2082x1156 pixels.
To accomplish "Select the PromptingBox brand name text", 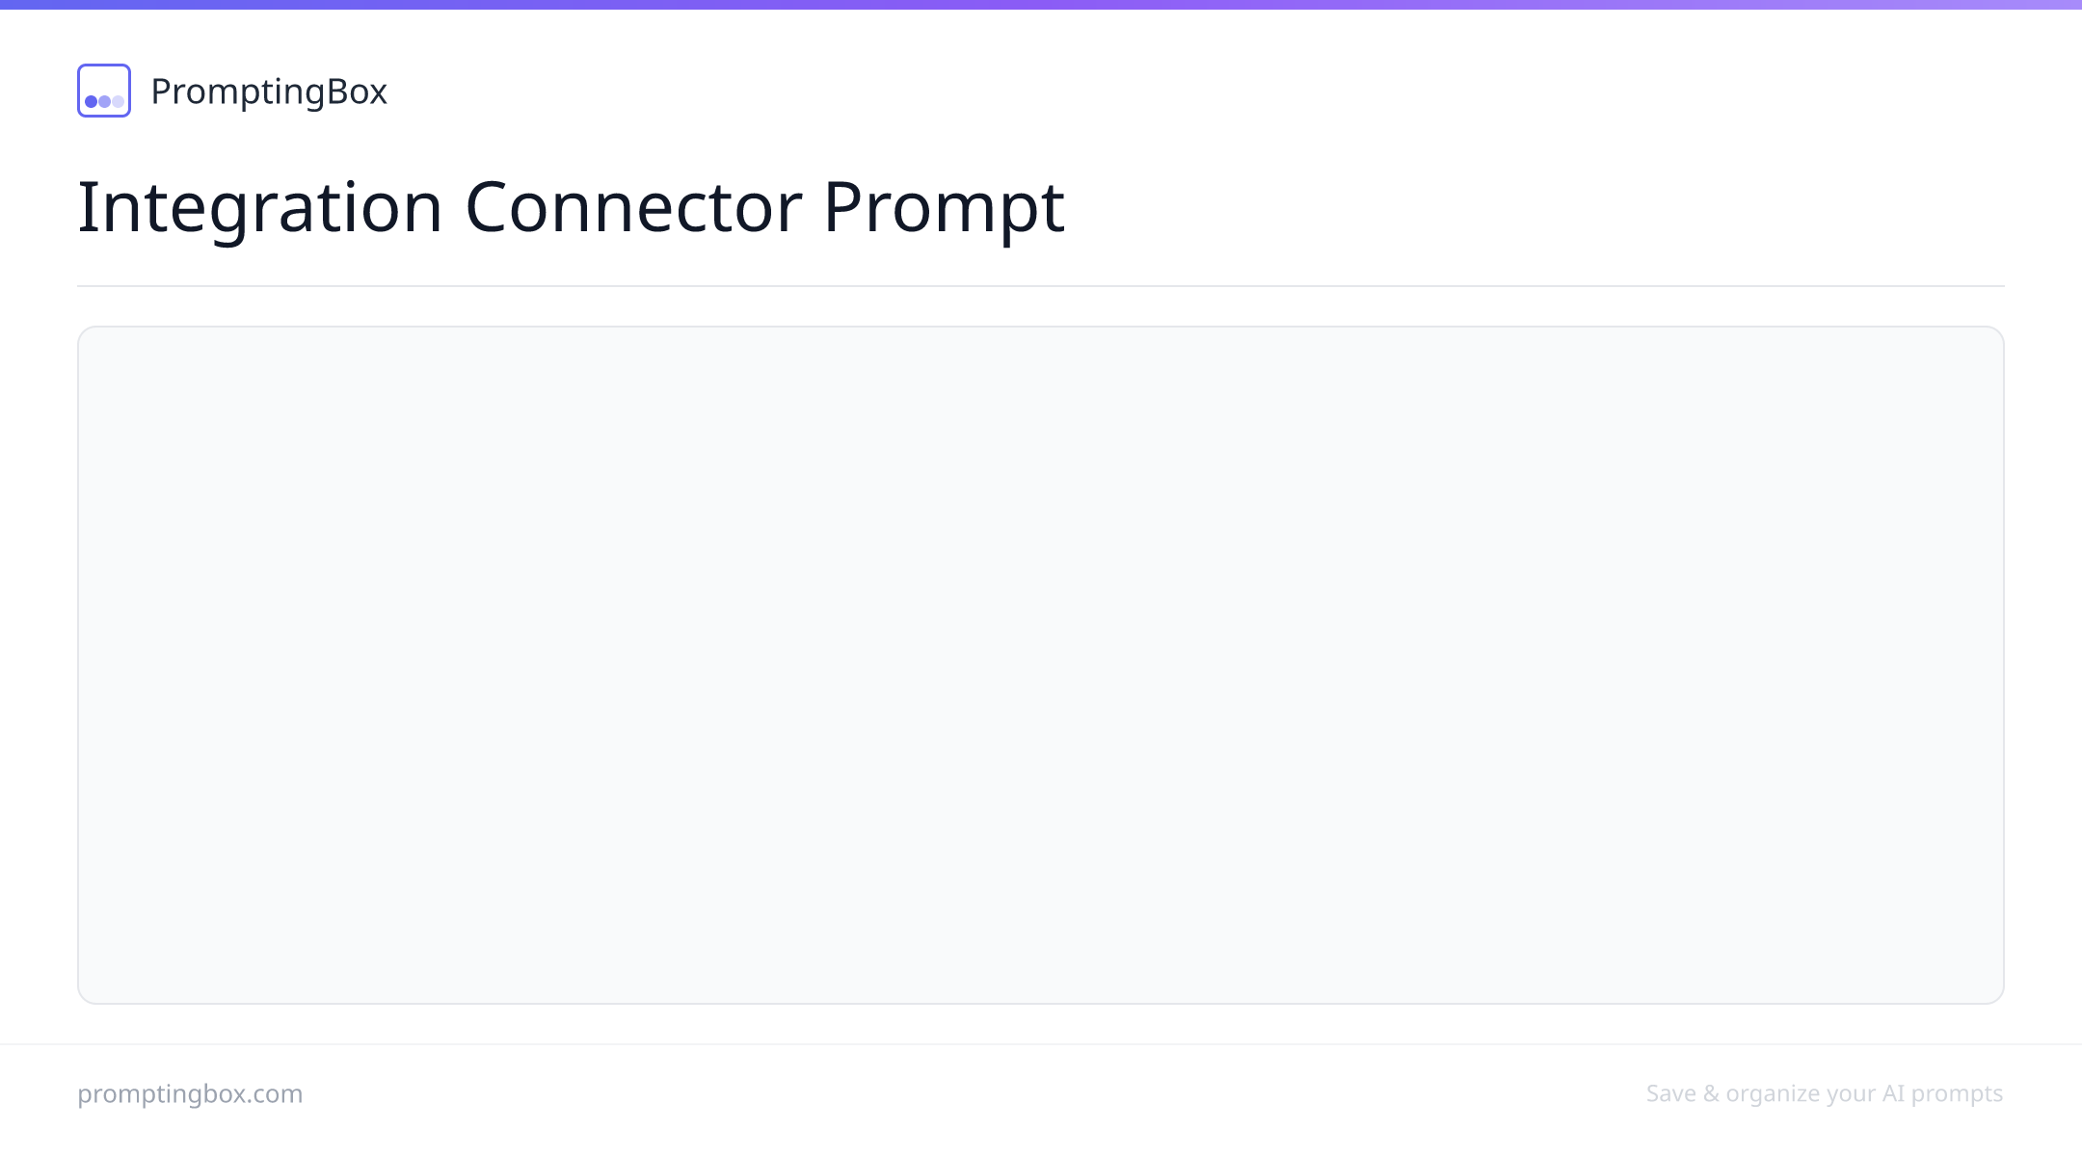I will [269, 92].
